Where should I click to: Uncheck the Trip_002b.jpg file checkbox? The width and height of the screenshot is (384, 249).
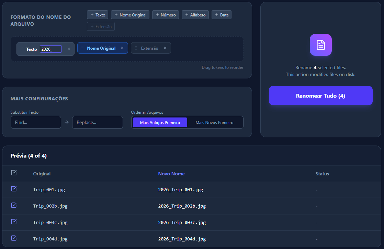point(14,205)
